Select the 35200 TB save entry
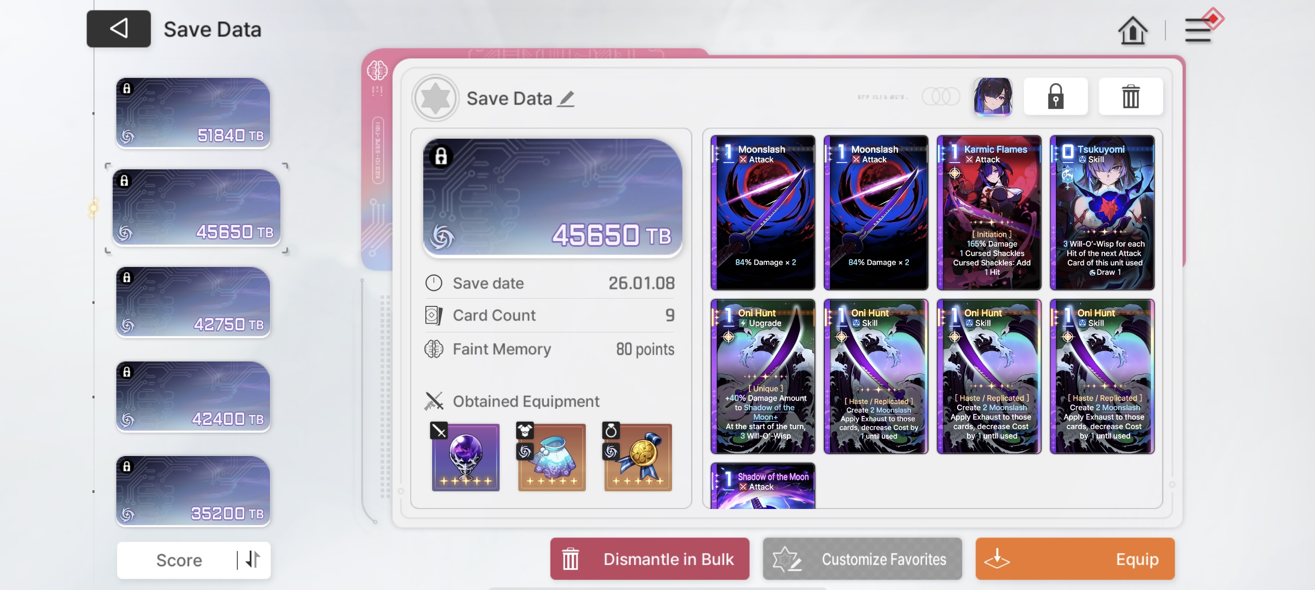 pyautogui.click(x=193, y=491)
